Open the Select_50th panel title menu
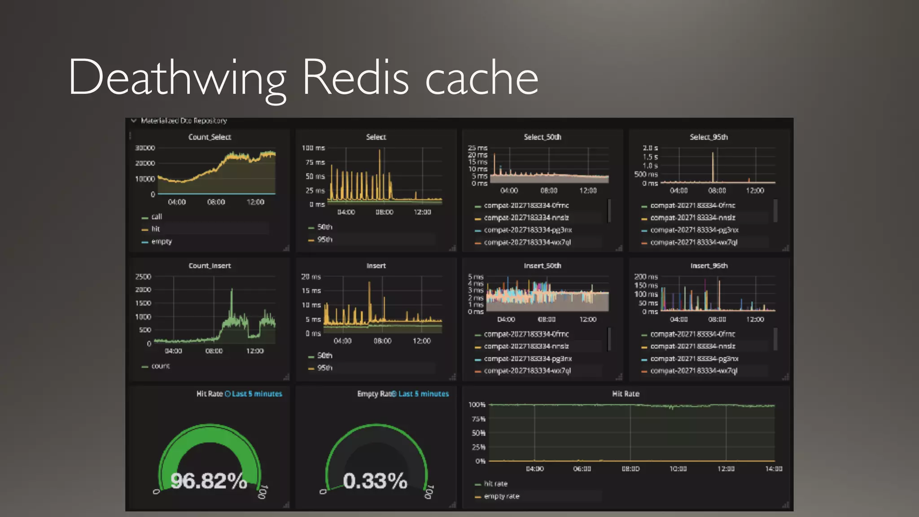 543,137
